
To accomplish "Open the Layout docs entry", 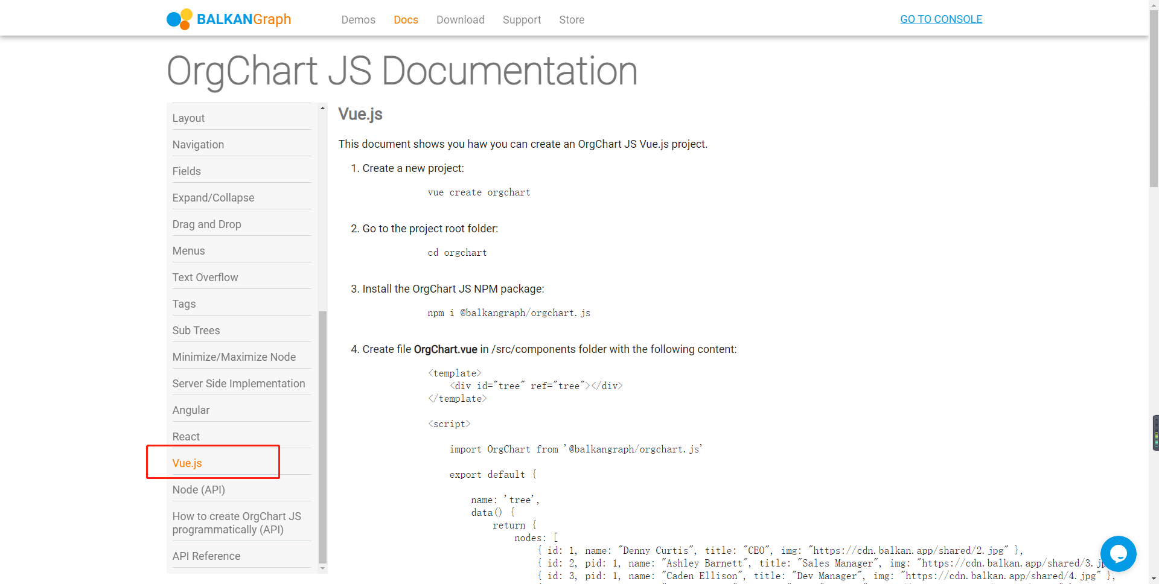I will tap(241, 118).
